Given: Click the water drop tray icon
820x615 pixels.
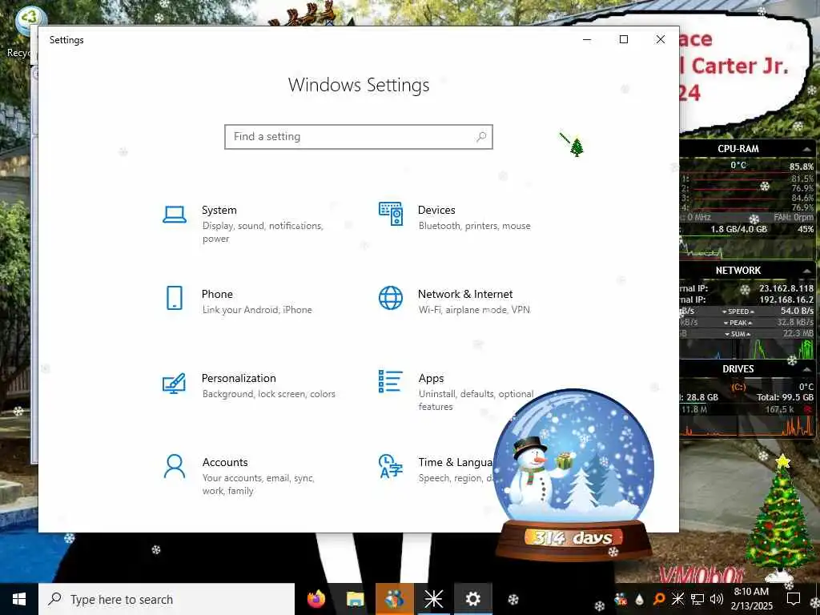Looking at the screenshot, I should point(640,599).
